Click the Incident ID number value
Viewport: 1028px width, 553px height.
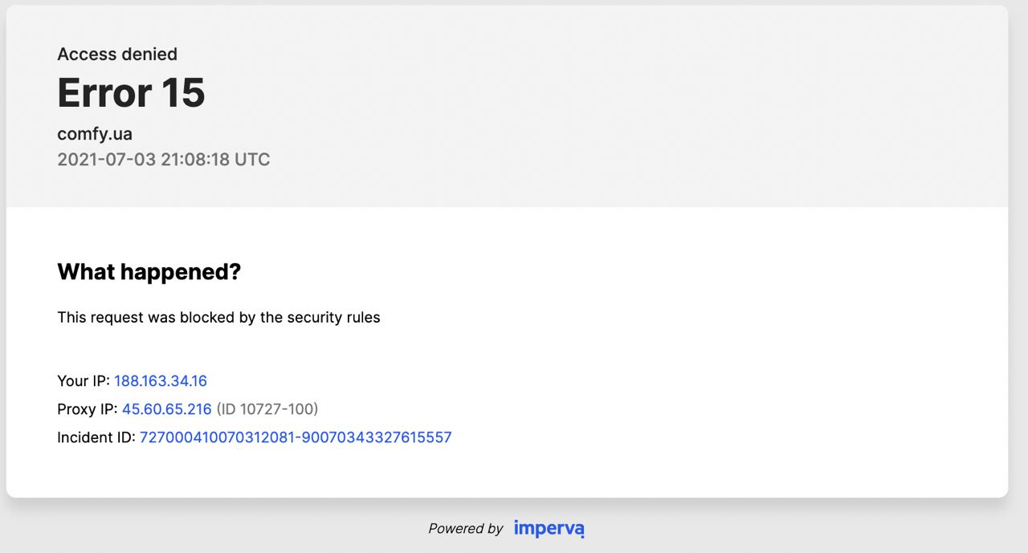coord(296,437)
